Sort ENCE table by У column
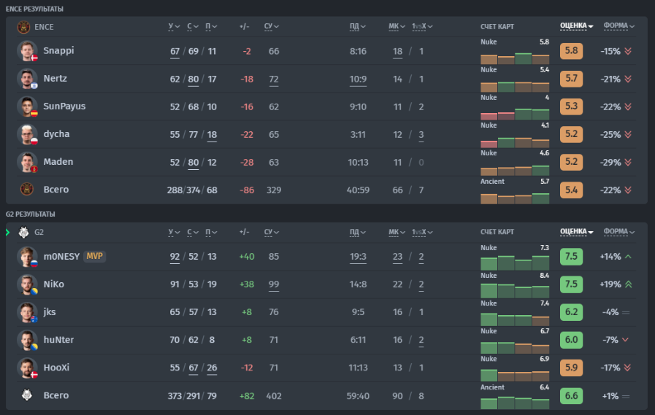 click(174, 26)
